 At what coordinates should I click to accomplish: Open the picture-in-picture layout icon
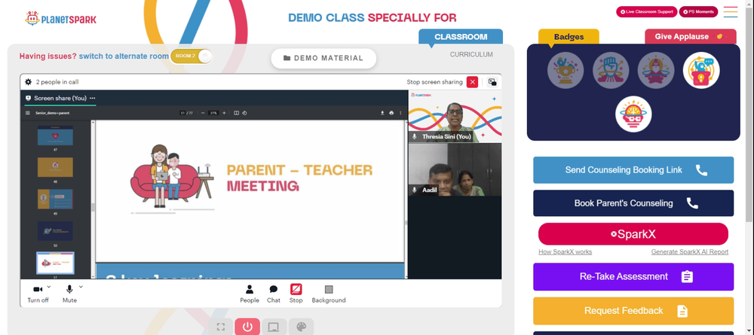[492, 82]
